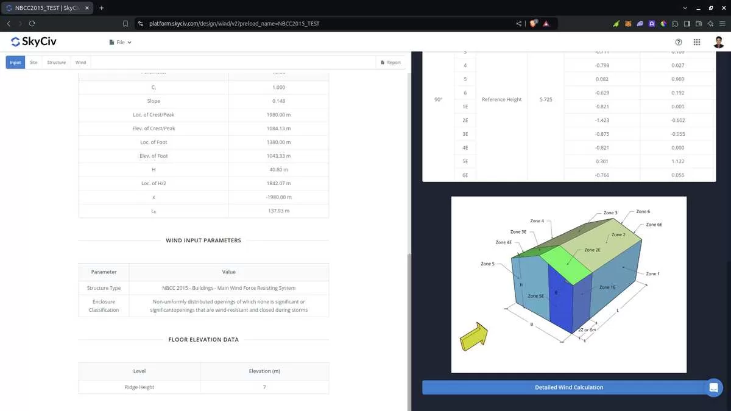Open the SkyCiv apps grid menu
The width and height of the screenshot is (731, 411).
697,42
